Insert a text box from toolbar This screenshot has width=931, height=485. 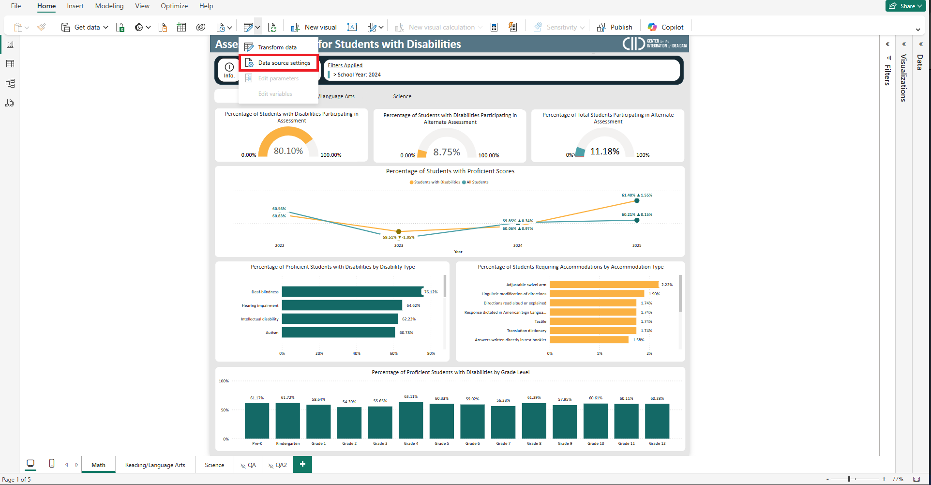tap(352, 28)
